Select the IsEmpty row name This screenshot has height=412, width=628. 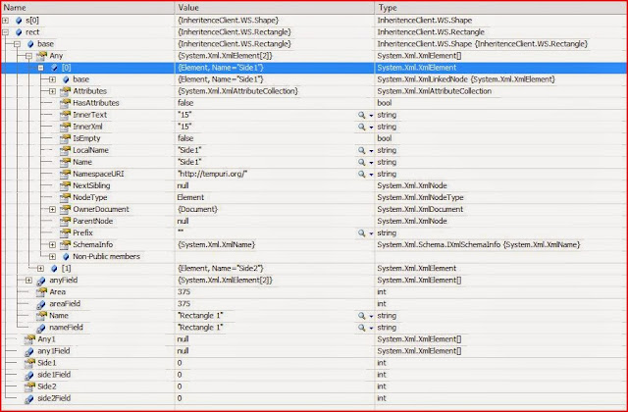pos(86,138)
